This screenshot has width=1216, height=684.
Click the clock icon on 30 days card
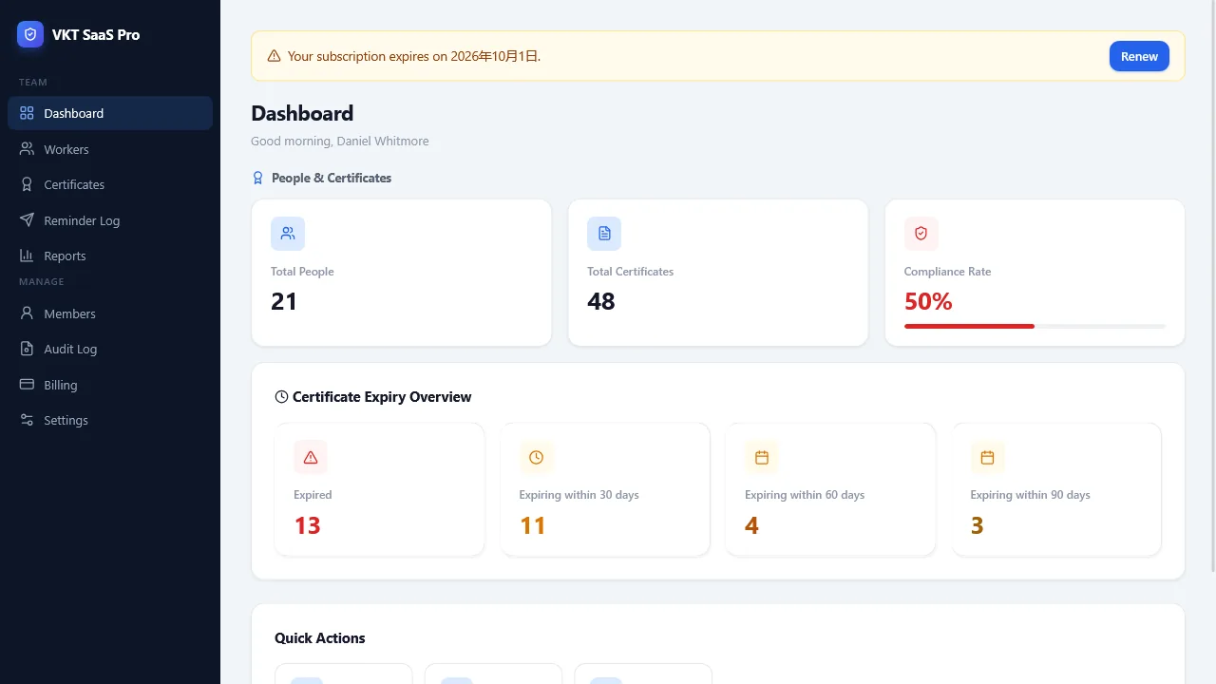(536, 458)
